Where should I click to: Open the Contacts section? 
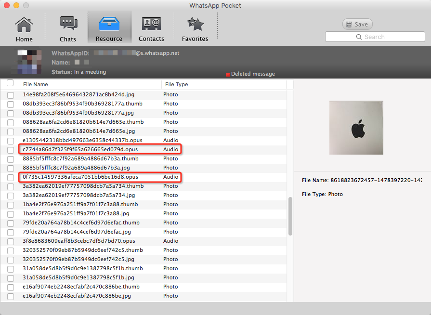151,29
